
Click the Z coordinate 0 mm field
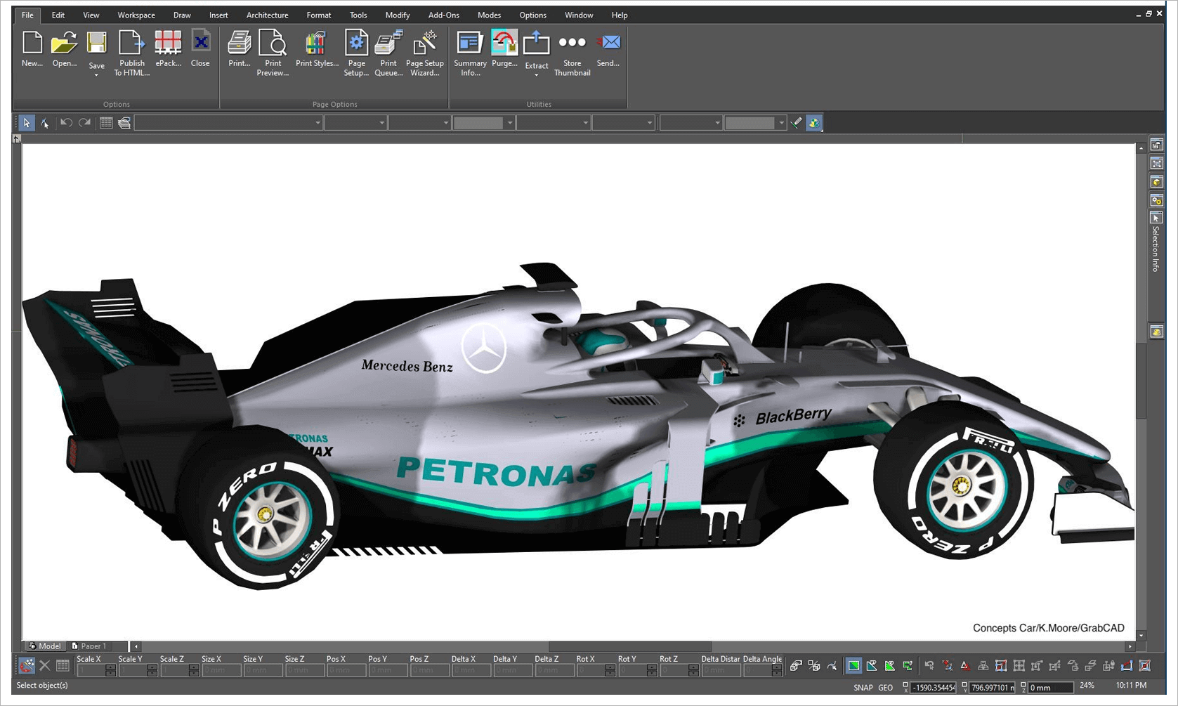[1051, 688]
